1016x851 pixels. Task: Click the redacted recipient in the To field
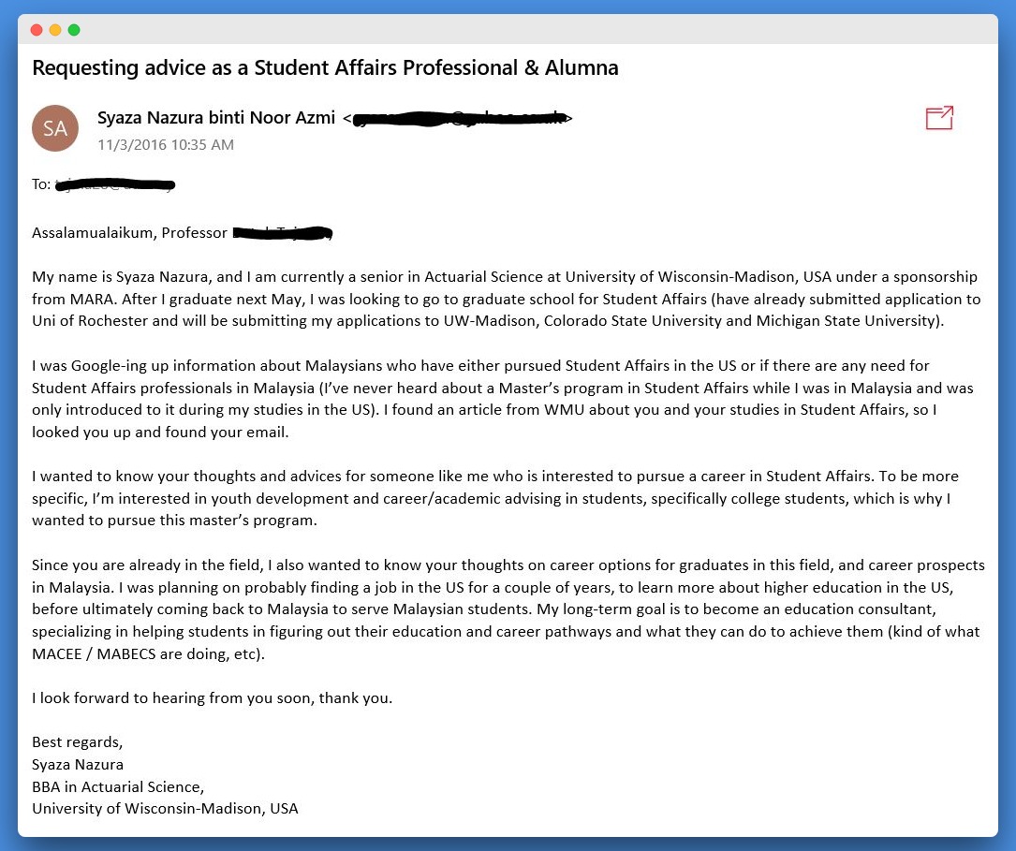click(114, 184)
